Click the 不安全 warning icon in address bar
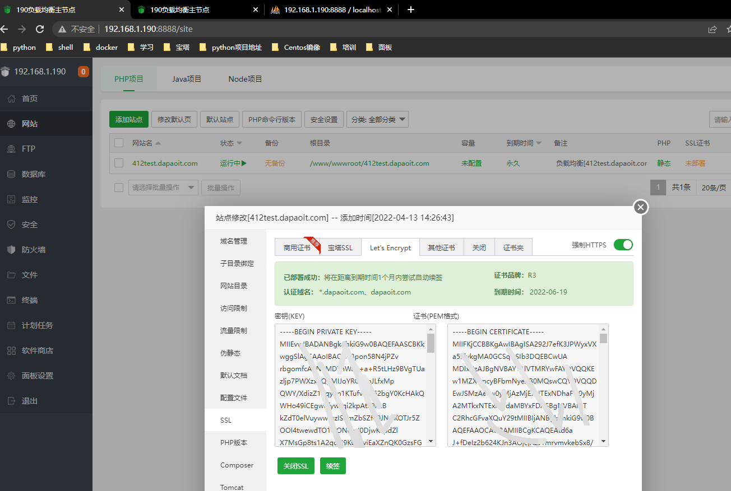 pyautogui.click(x=62, y=29)
